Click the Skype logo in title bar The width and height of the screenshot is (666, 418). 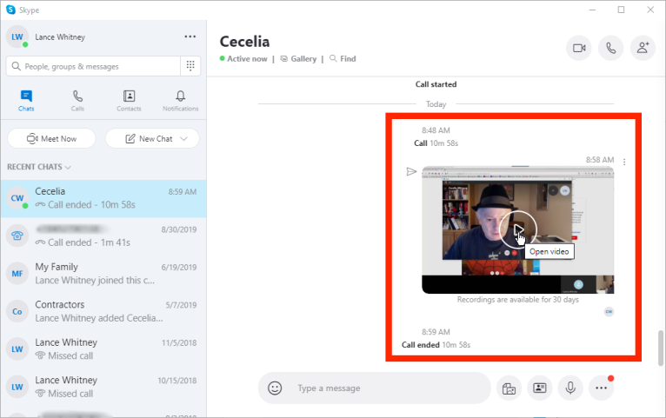click(x=10, y=10)
